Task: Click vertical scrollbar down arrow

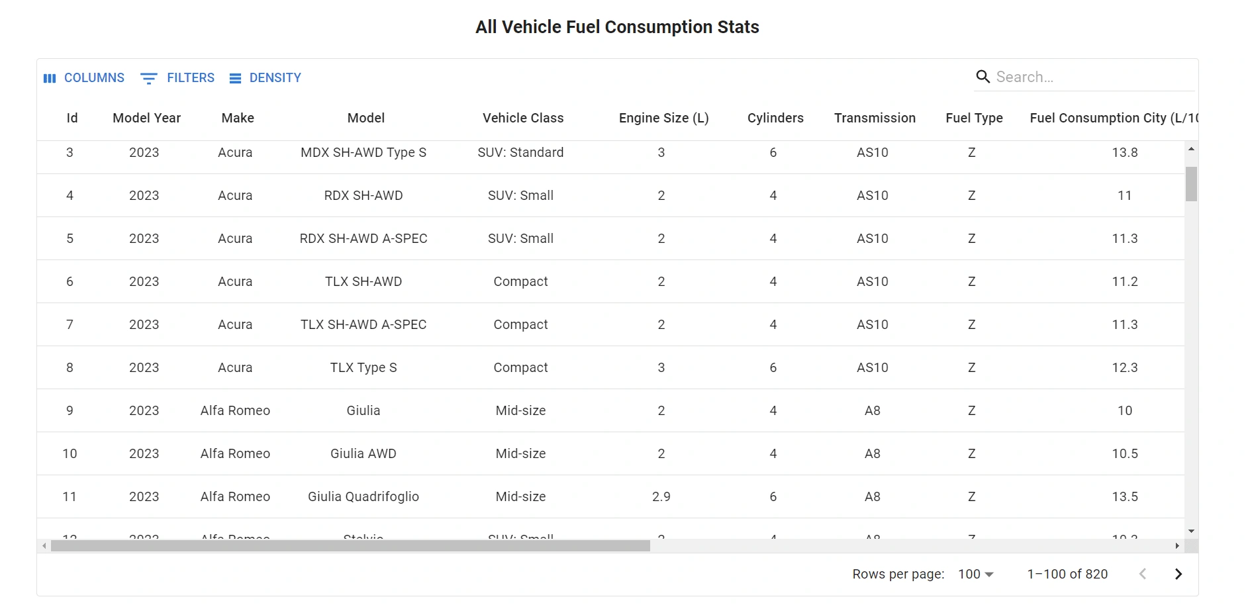Action: (1191, 531)
